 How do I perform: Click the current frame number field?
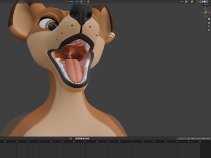tap(182, 139)
